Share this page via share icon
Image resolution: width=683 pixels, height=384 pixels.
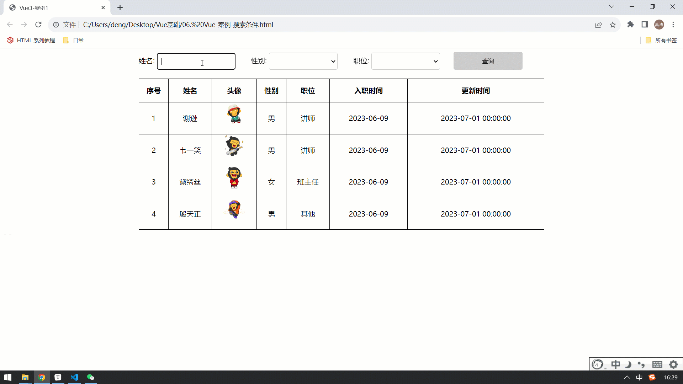point(598,25)
